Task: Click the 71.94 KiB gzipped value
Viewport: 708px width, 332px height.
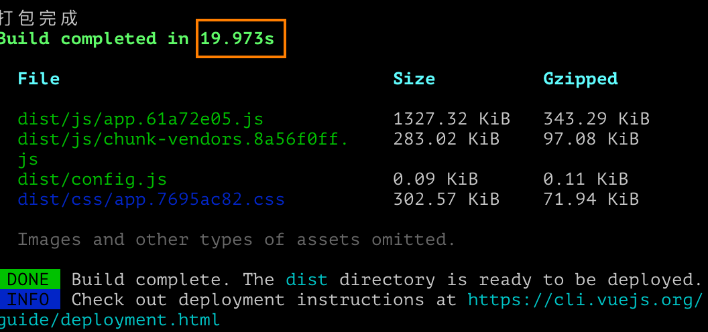Action: point(591,199)
